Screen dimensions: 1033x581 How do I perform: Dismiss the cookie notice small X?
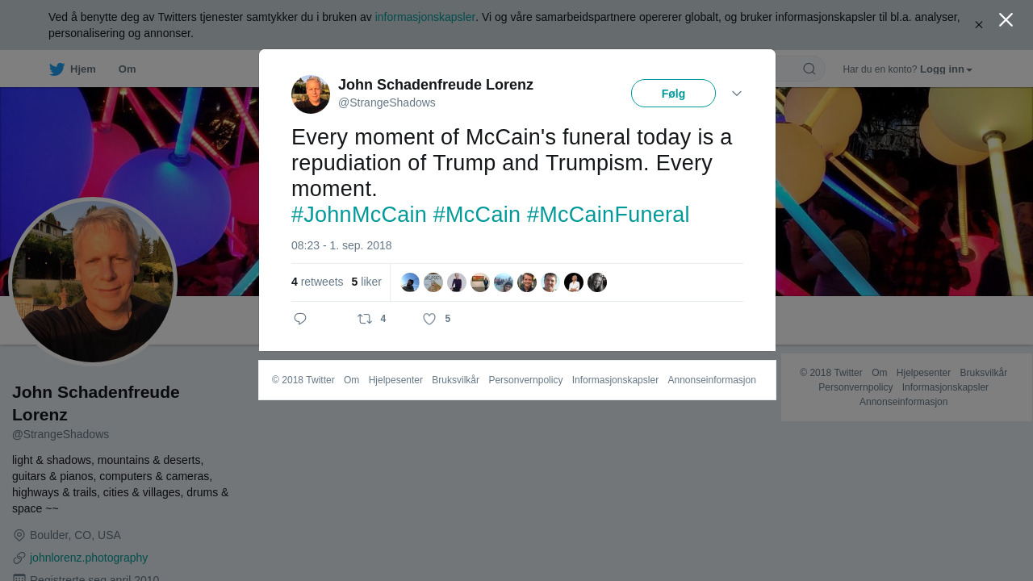(x=979, y=25)
